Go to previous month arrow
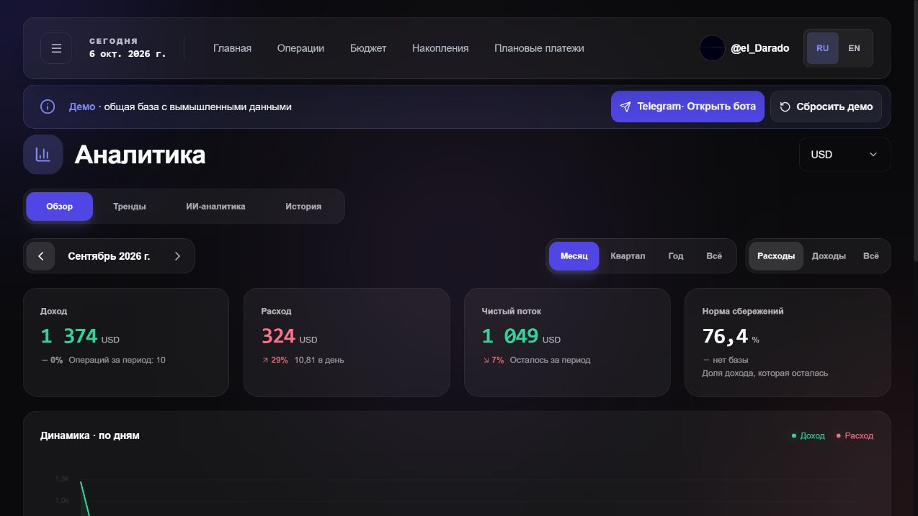This screenshot has height=516, width=918. pos(41,256)
